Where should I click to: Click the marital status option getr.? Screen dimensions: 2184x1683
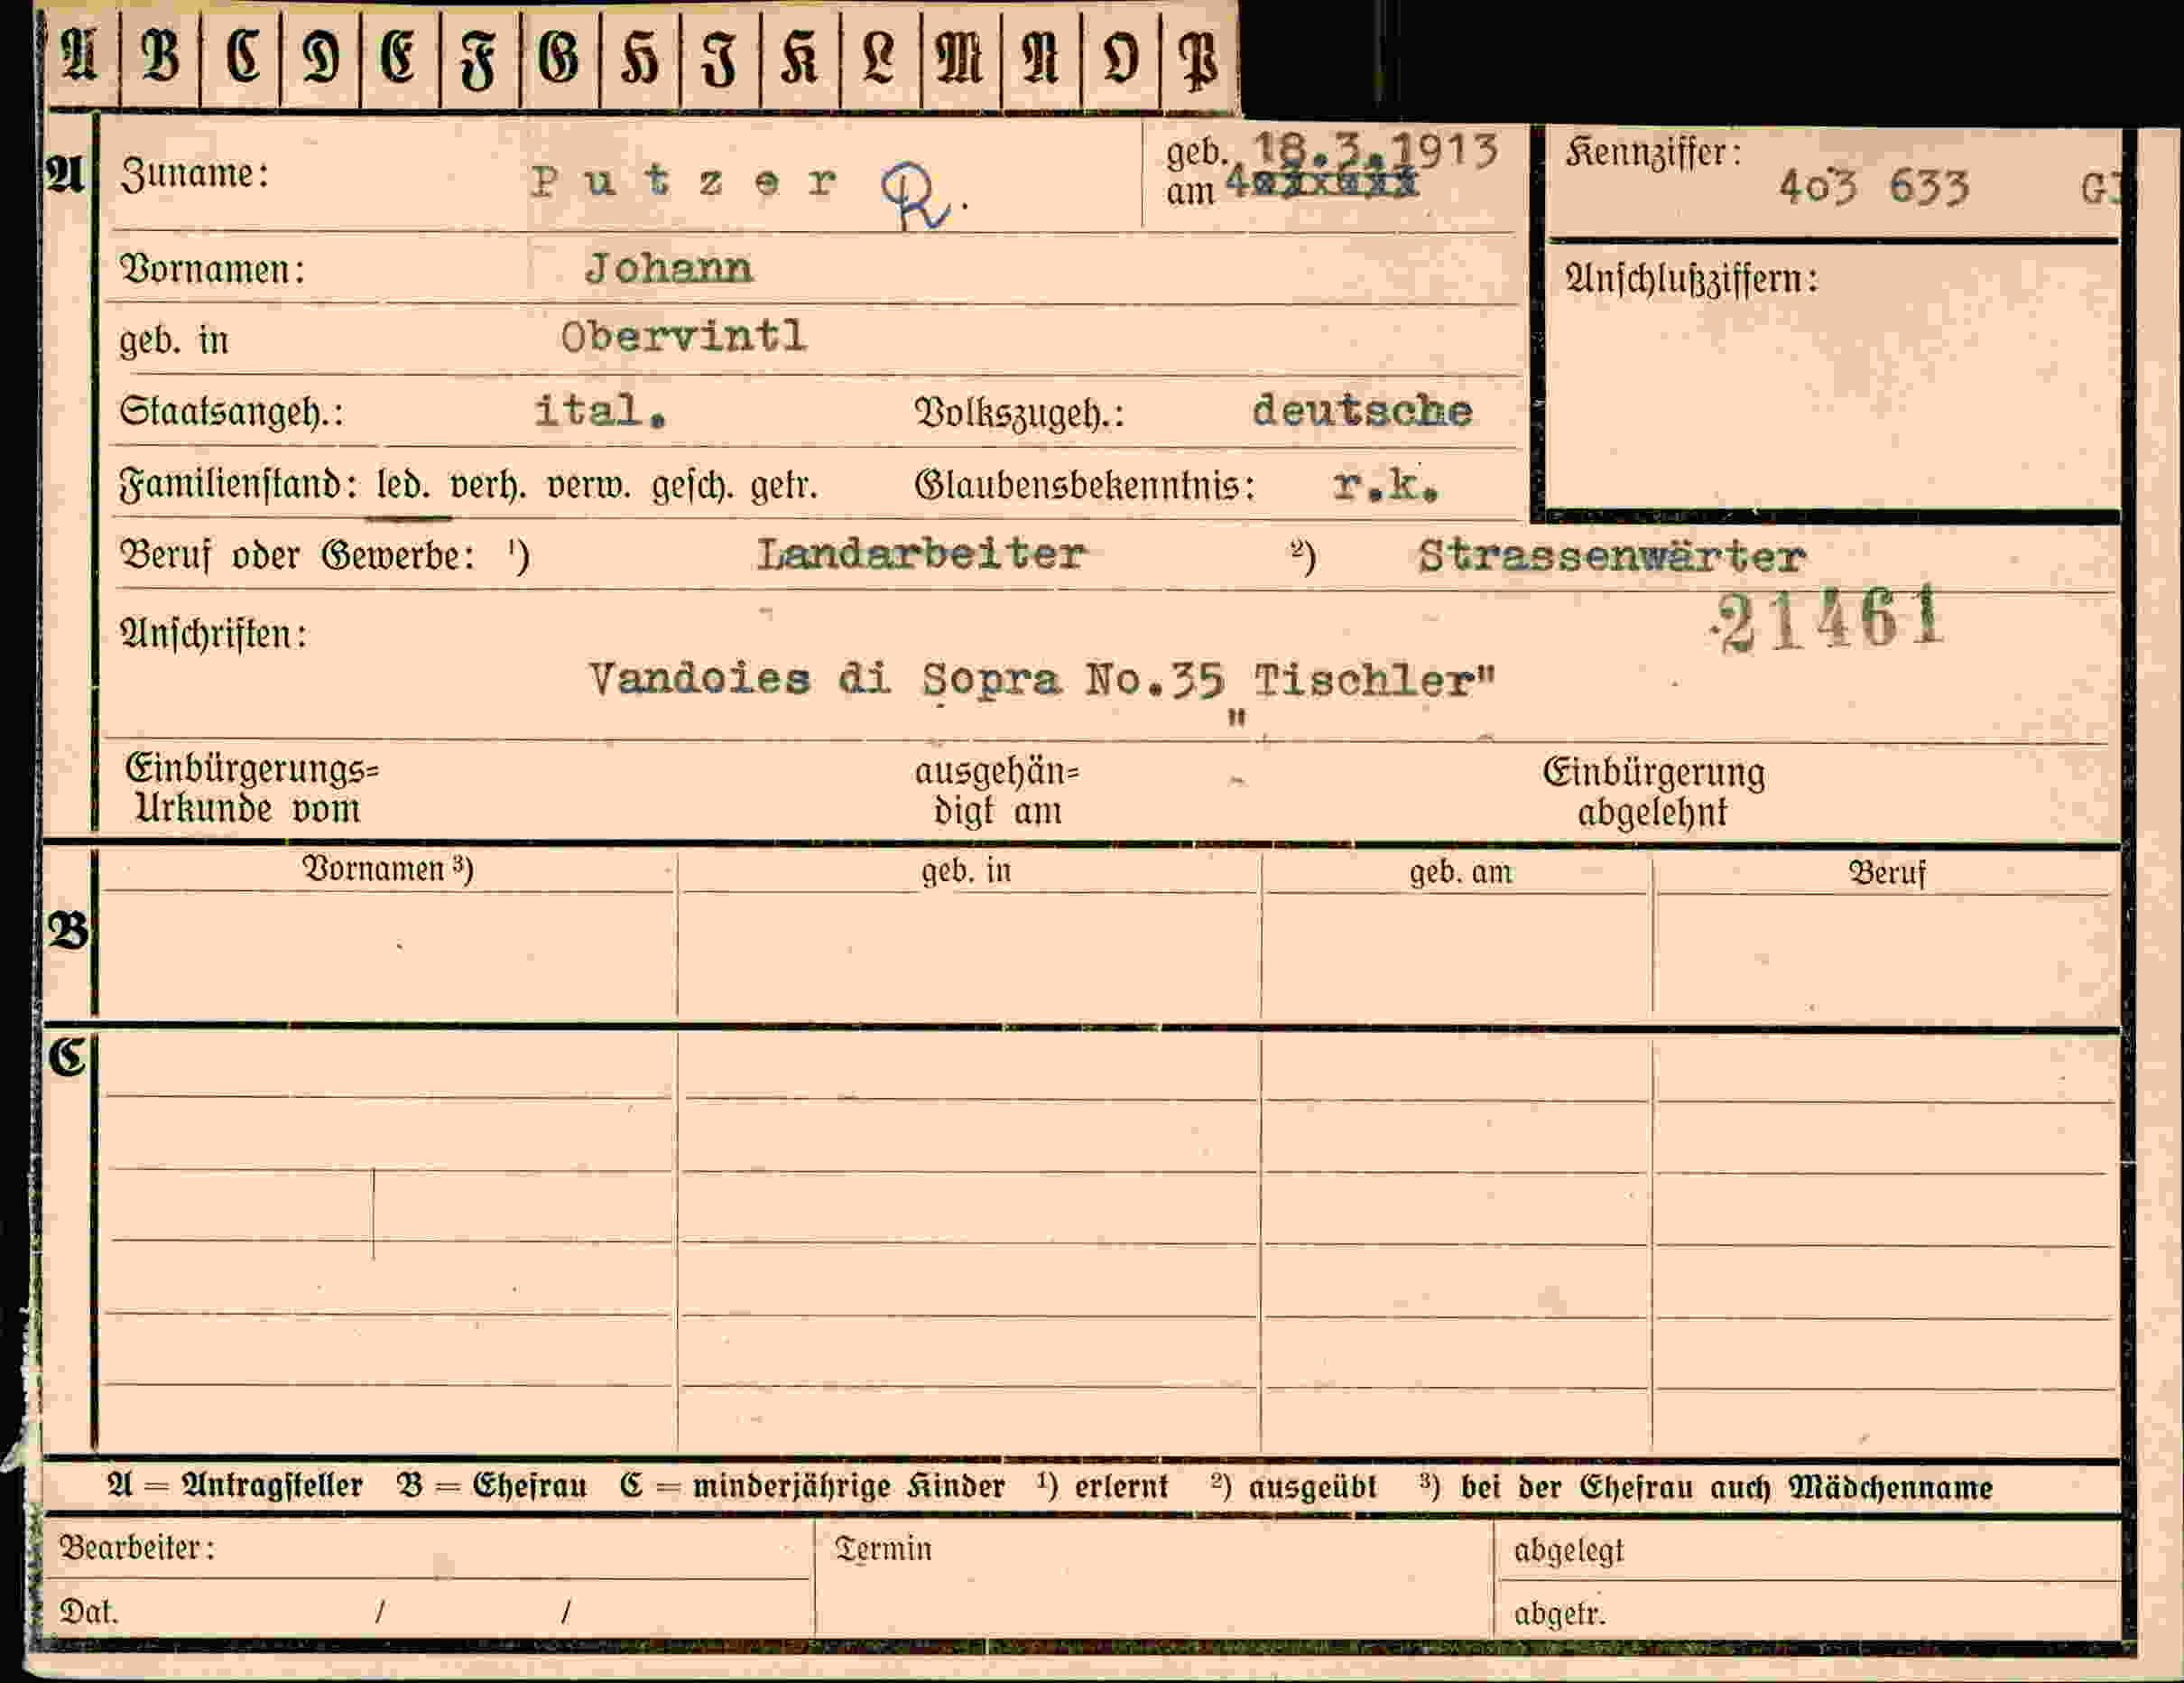point(785,488)
